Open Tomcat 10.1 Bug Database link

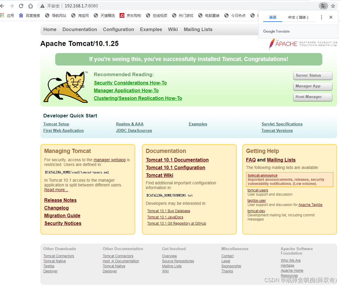(169, 211)
